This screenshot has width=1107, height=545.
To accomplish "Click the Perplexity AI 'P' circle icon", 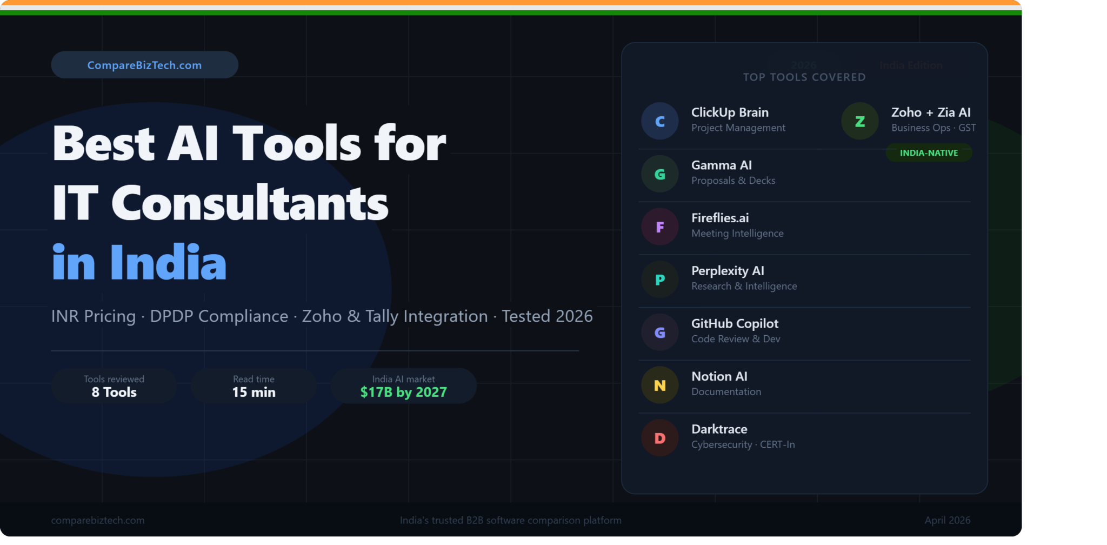I will click(659, 280).
